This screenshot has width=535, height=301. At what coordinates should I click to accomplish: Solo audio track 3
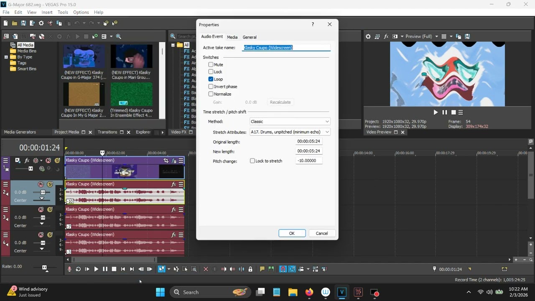click(x=50, y=209)
